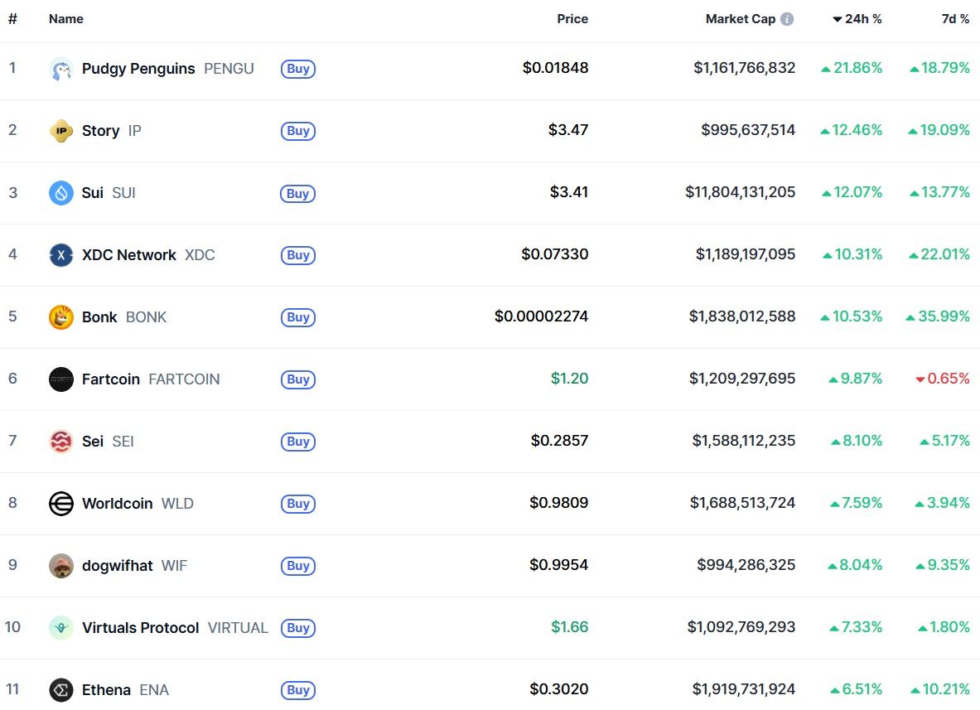Click the $3.47 Story price

coord(568,129)
